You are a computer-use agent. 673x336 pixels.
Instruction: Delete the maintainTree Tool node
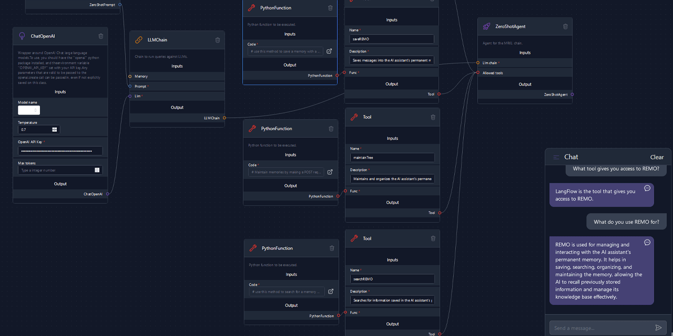coord(433,117)
